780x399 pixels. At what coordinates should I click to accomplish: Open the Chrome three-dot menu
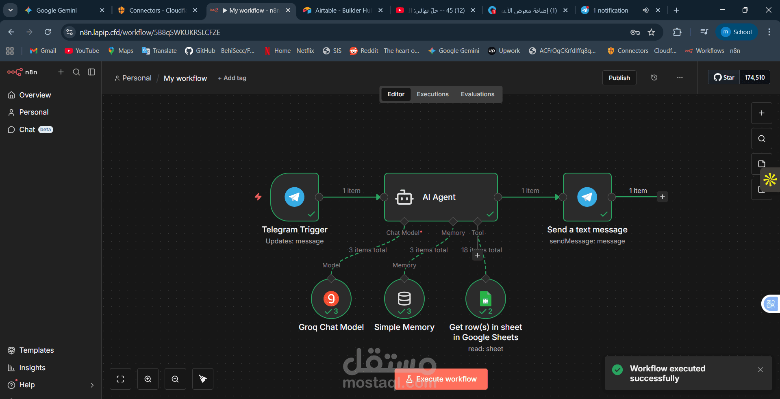tap(769, 32)
